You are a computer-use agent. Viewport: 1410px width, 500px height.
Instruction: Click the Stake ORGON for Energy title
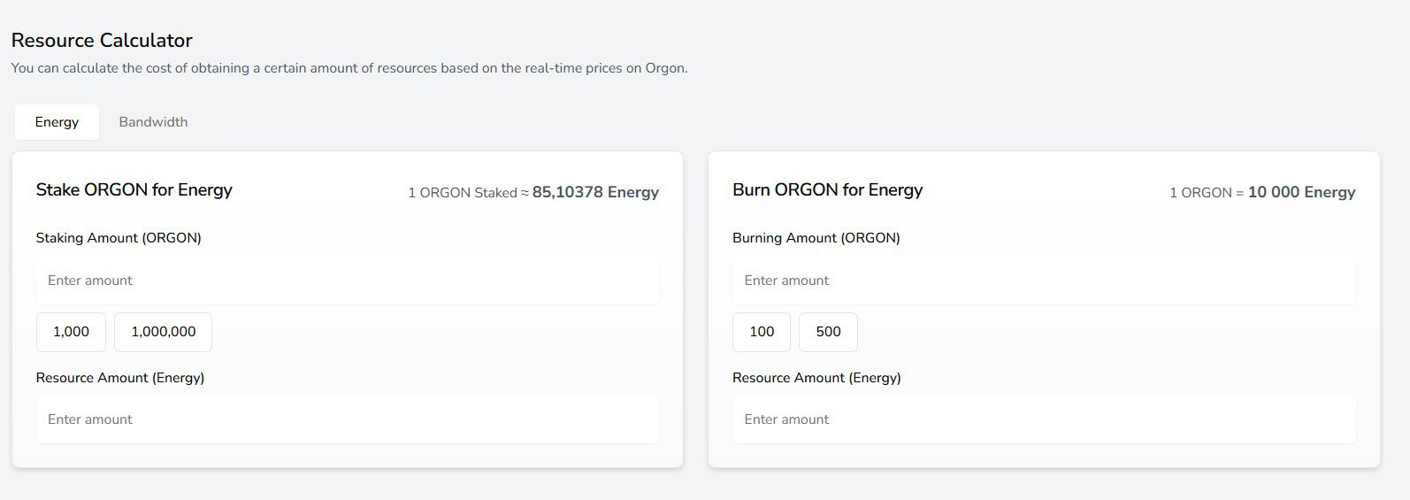(x=134, y=190)
